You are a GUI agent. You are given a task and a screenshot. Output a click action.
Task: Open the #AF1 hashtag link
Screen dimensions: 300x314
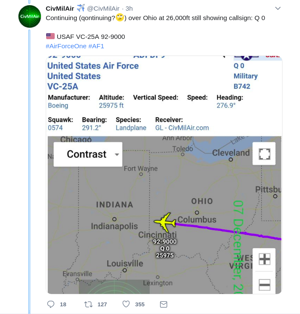click(x=96, y=46)
